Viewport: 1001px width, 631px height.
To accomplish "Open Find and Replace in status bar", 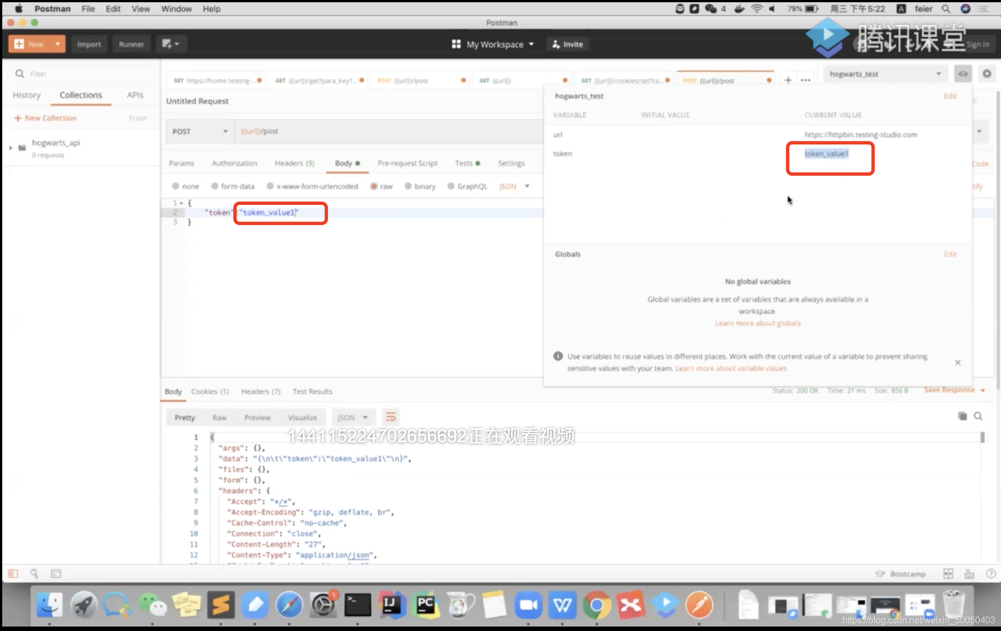I will (x=34, y=574).
